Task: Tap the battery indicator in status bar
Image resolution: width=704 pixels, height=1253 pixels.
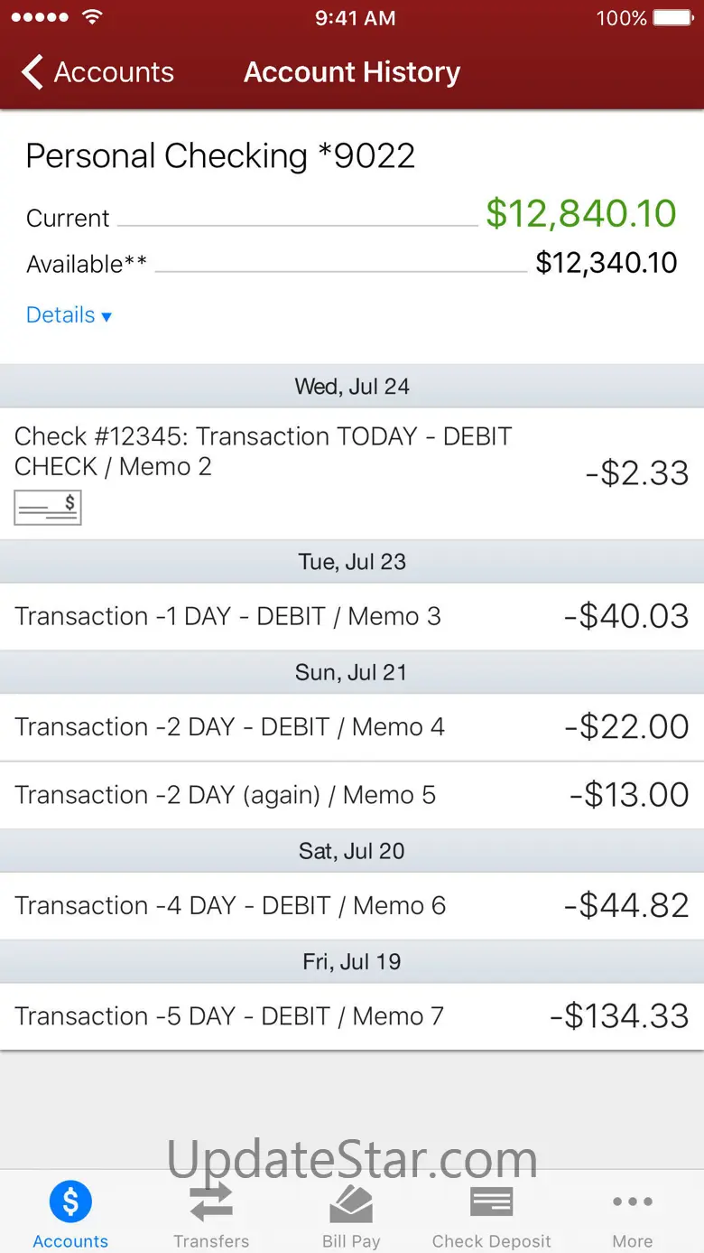Action: [672, 18]
